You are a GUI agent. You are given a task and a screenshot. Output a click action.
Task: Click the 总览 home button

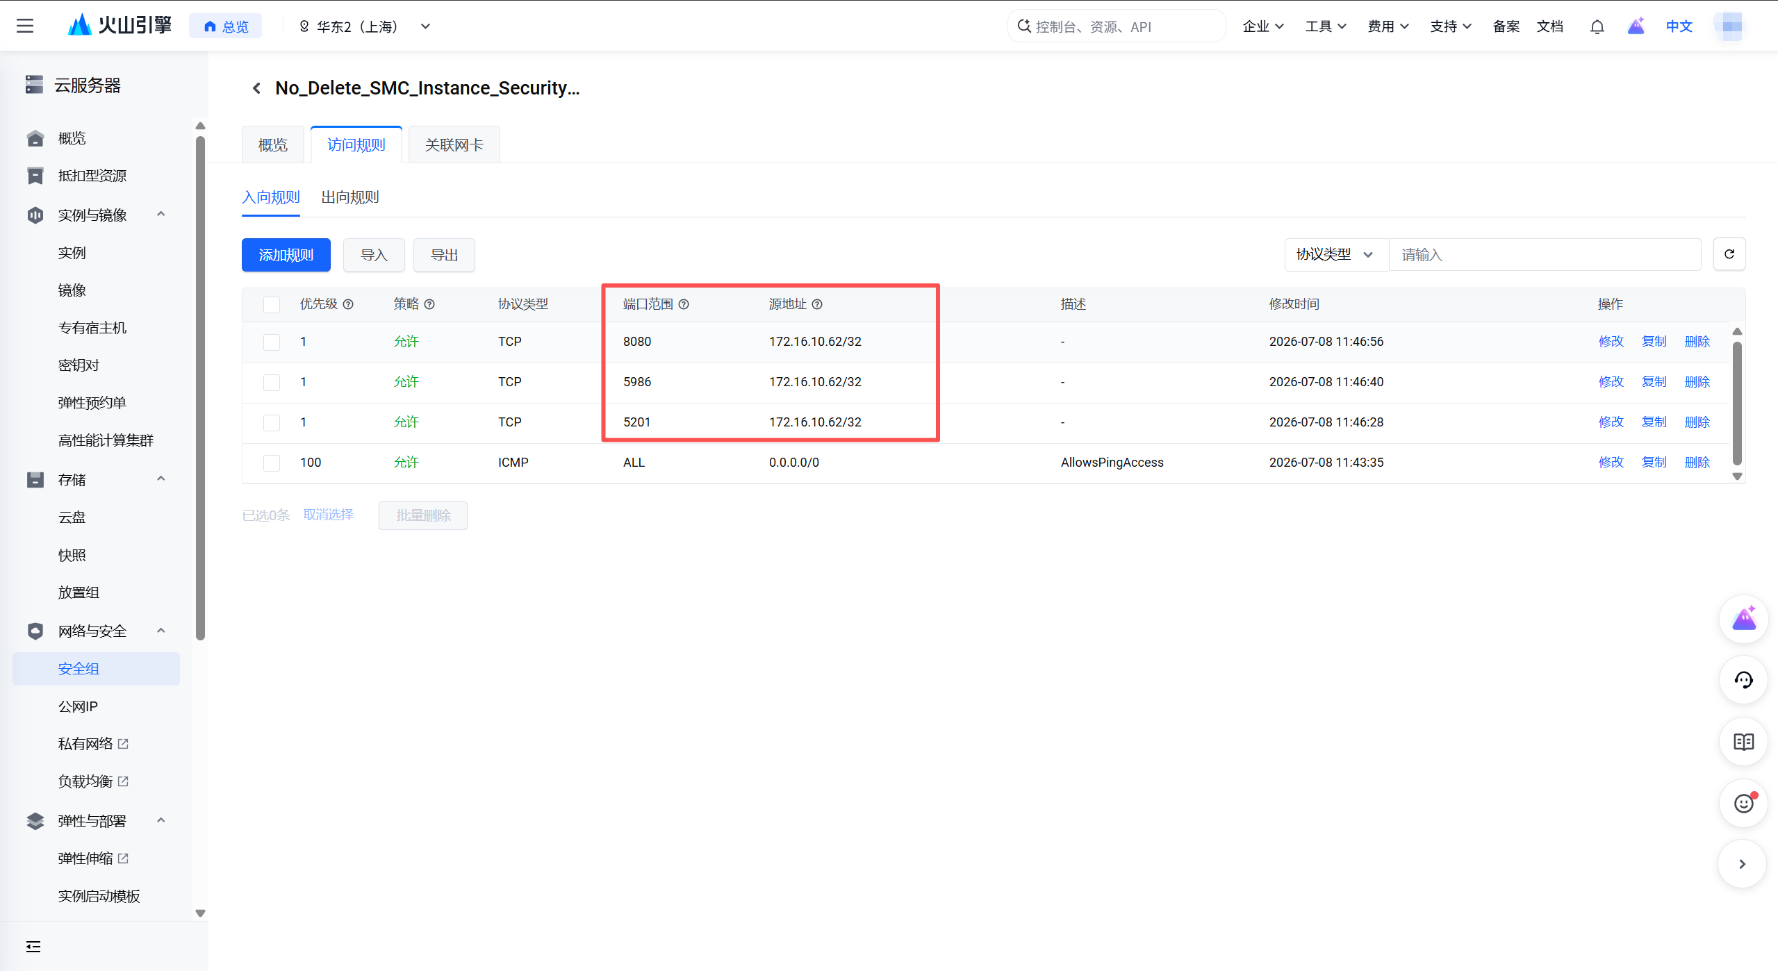point(226,26)
